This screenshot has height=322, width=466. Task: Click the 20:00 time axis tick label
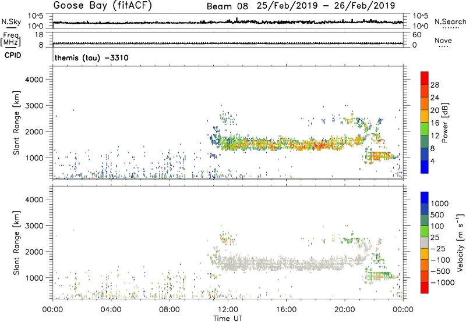coord(344,310)
